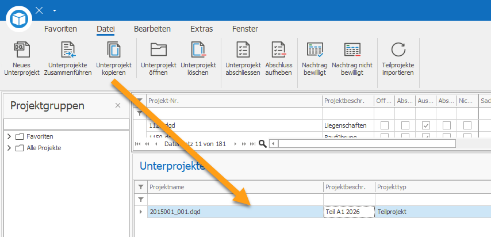Viewport: 491px width, 237px height.
Task: Toggle first Abs... checkbox in Liegenschaften row
Action: coord(405,125)
